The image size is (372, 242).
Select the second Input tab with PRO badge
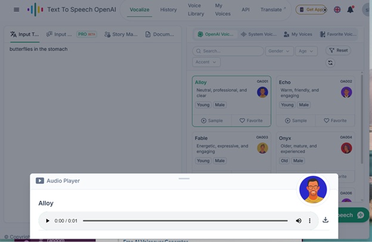click(x=72, y=34)
